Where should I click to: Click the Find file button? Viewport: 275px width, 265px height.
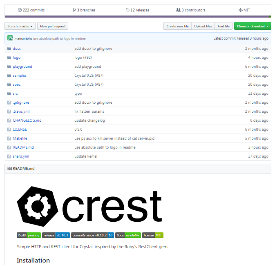[x=224, y=26]
